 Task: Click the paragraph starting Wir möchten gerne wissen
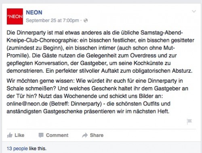pos(97,96)
